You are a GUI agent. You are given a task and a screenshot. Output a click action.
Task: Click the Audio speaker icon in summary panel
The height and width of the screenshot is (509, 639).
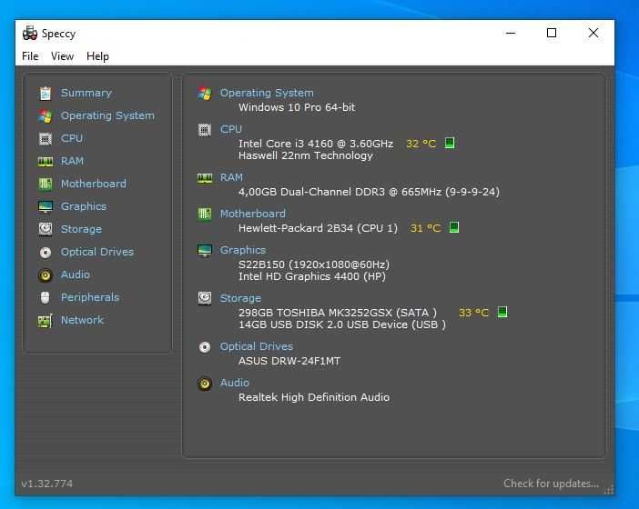point(205,384)
